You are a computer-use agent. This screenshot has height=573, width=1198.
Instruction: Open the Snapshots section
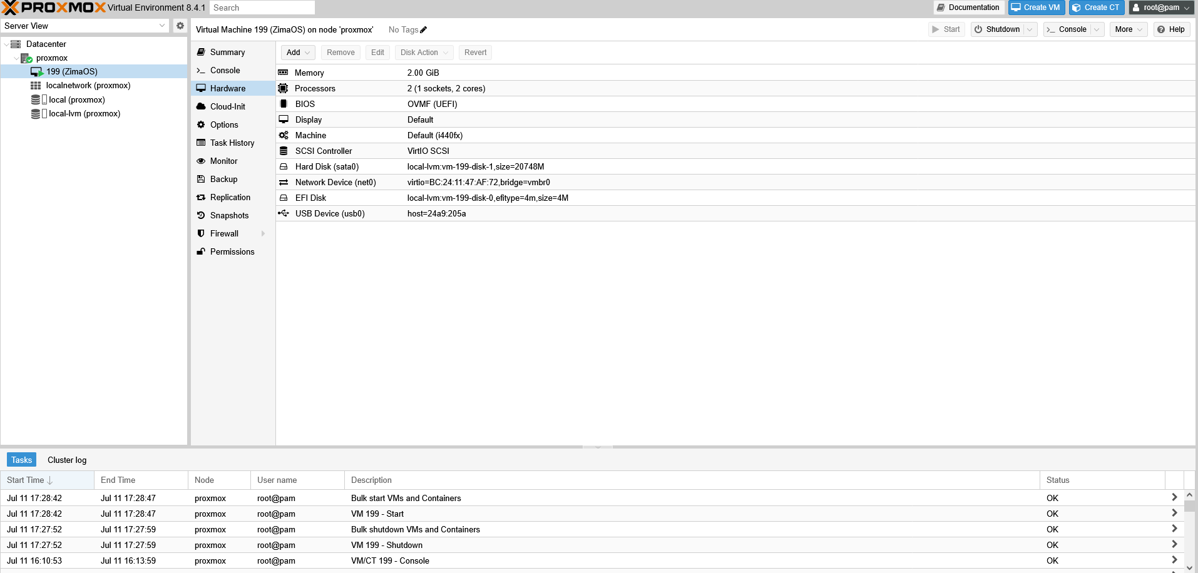pyautogui.click(x=233, y=215)
